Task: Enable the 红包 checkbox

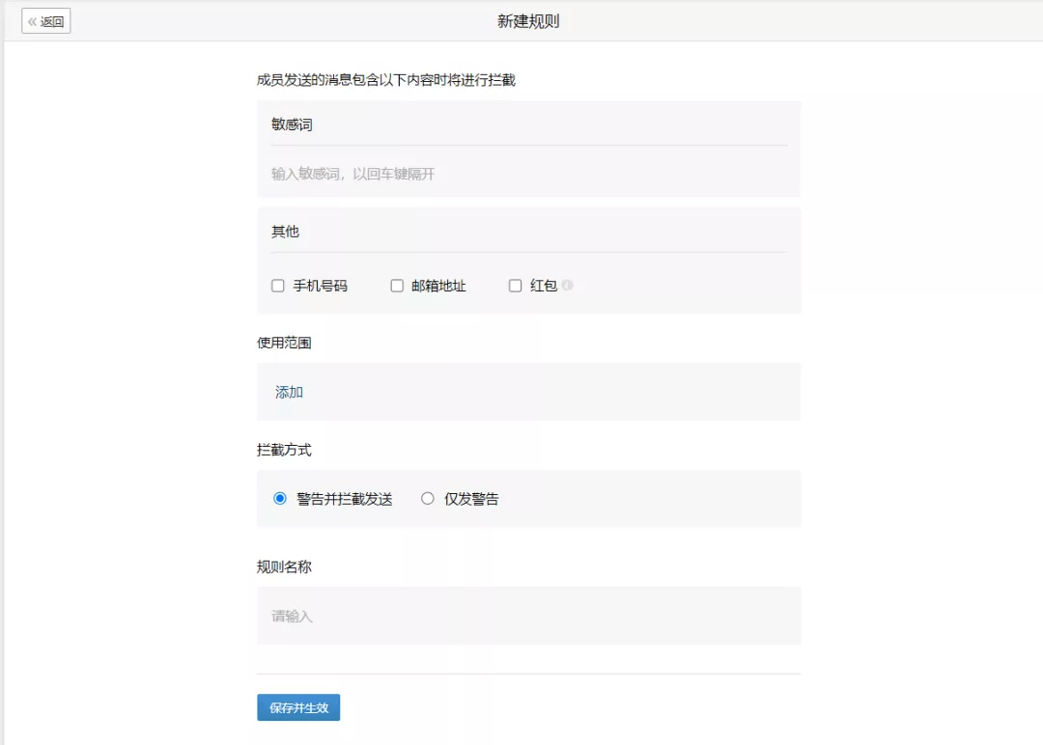Action: pos(516,286)
